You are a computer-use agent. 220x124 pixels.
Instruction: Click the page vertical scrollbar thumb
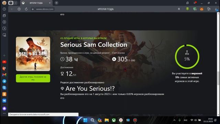pos(218,78)
